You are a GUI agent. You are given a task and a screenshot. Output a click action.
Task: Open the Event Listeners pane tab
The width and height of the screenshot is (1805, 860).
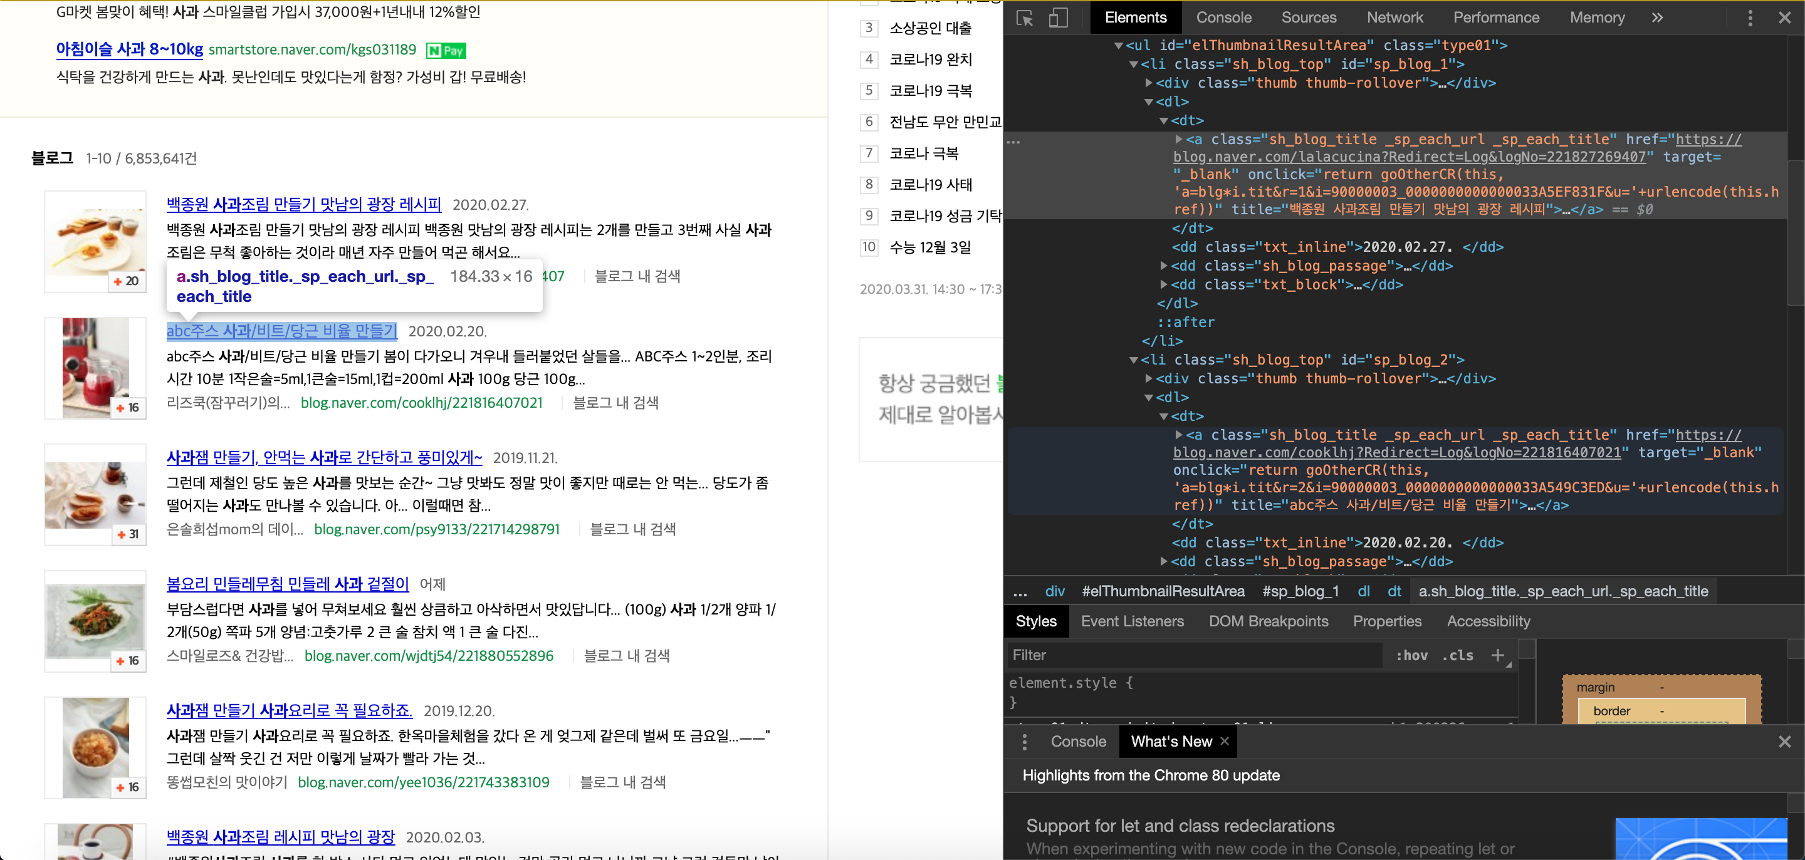1132,621
